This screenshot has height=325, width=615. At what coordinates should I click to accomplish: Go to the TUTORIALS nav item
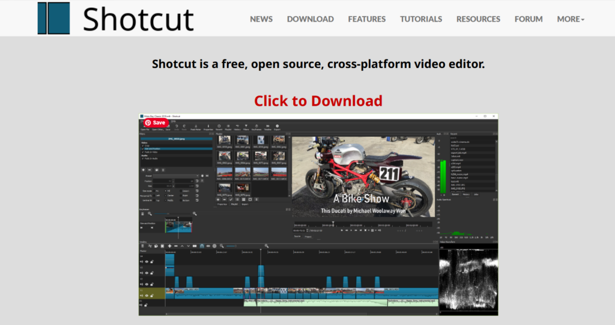(x=421, y=19)
